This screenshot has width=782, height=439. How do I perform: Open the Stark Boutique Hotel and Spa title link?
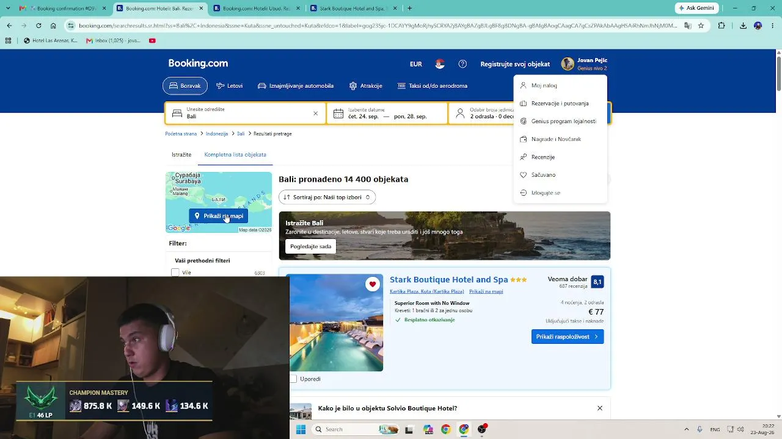coord(449,279)
